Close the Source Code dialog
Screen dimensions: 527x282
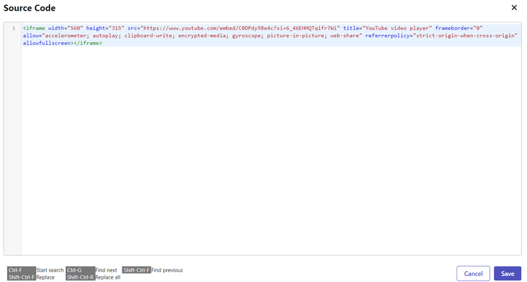tap(514, 7)
